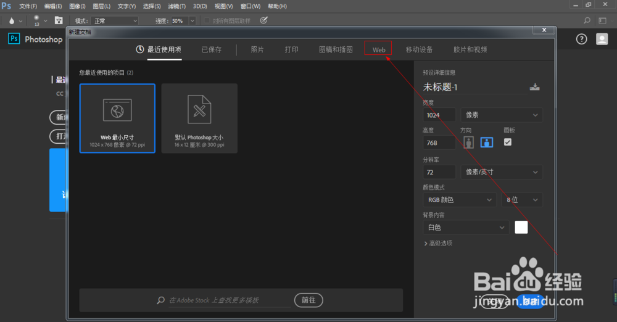617x322 pixels.
Task: Open the 选择(S) menu
Action: [x=152, y=6]
